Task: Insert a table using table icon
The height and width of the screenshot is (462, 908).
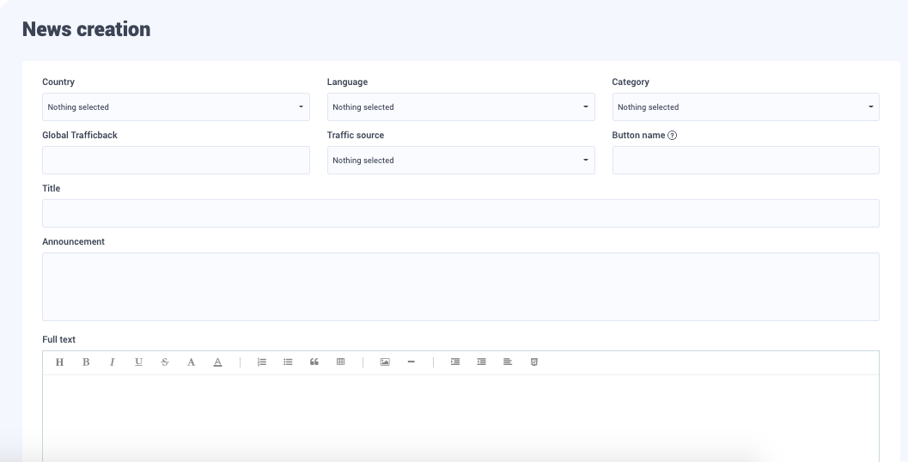Action: tap(341, 362)
